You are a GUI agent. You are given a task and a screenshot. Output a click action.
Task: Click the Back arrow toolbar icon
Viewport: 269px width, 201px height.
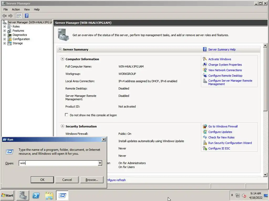click(4, 16)
